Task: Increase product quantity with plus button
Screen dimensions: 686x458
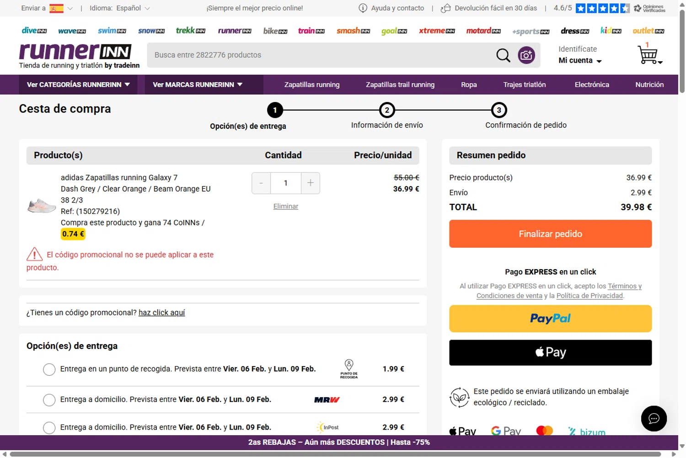Action: pos(311,183)
